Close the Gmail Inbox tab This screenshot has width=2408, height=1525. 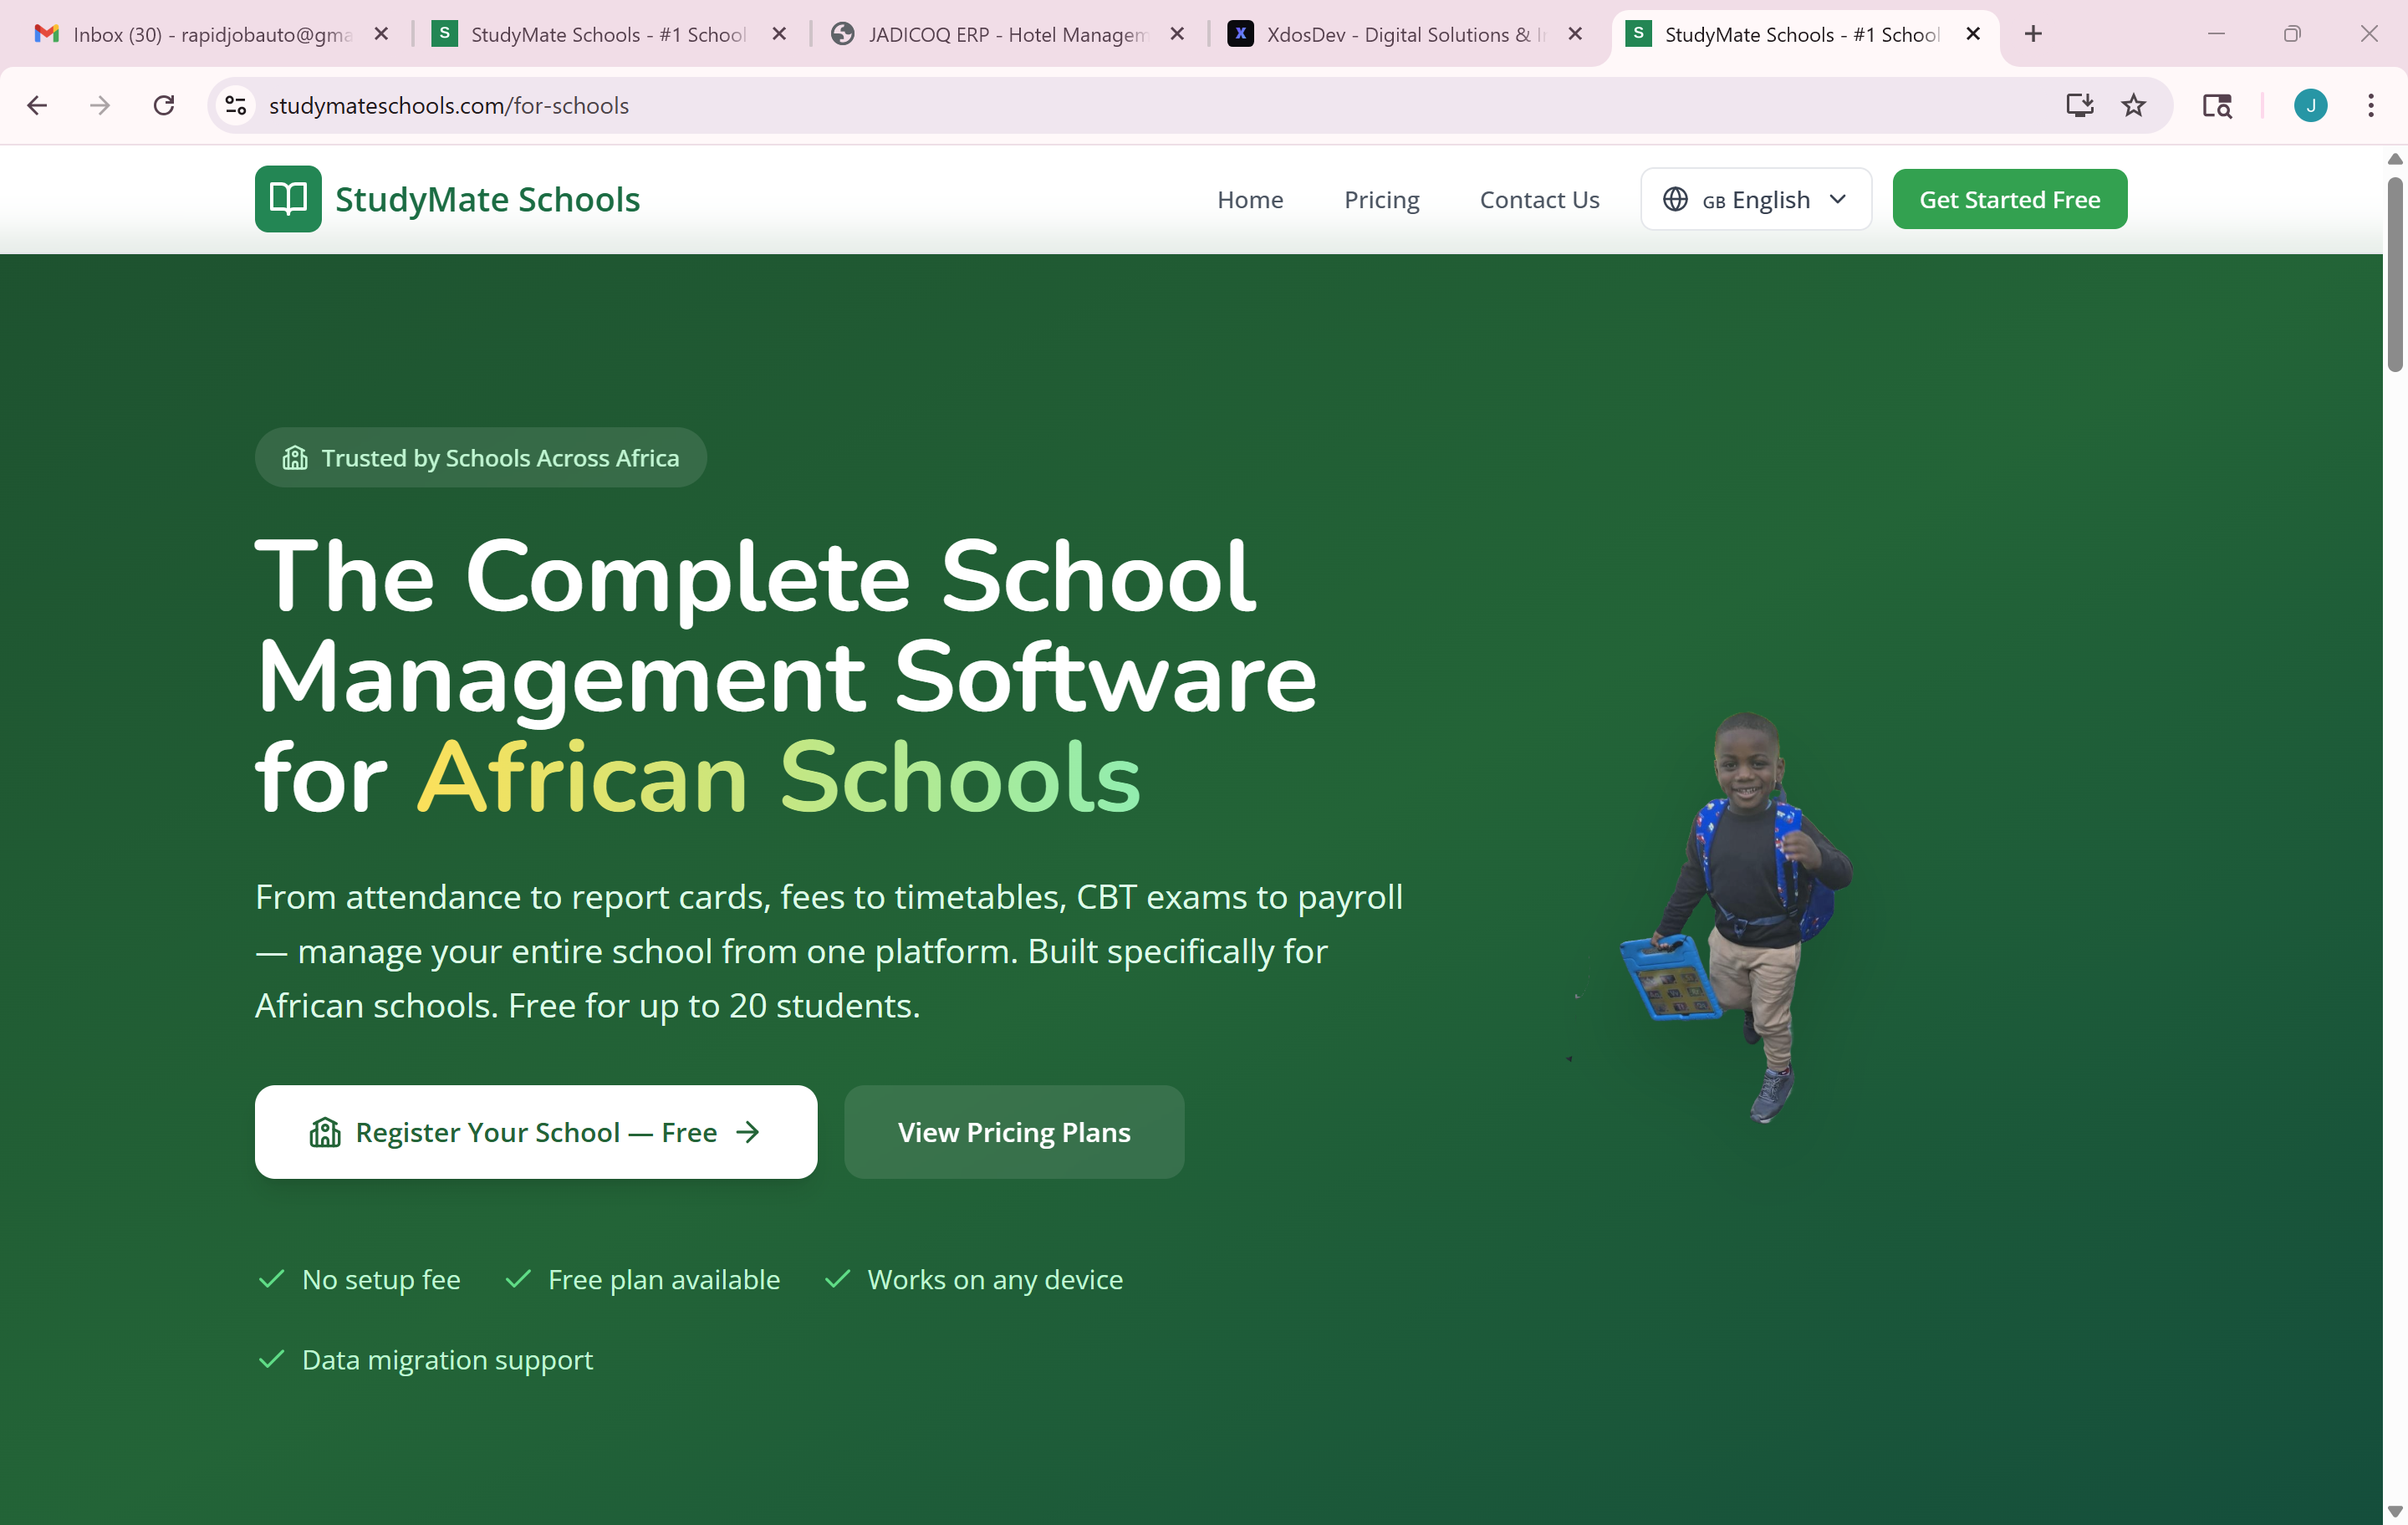(x=381, y=34)
